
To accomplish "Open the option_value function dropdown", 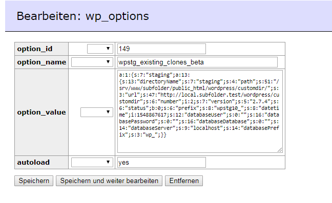I will pos(97,112).
